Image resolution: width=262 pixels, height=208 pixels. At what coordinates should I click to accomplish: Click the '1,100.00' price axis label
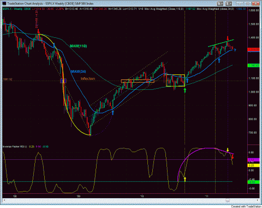[254, 78]
